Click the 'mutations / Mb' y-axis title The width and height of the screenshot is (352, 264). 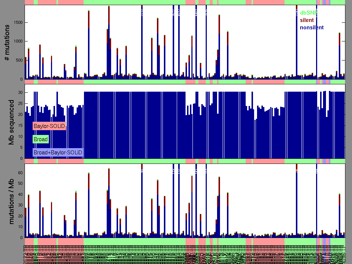[x=11, y=201]
